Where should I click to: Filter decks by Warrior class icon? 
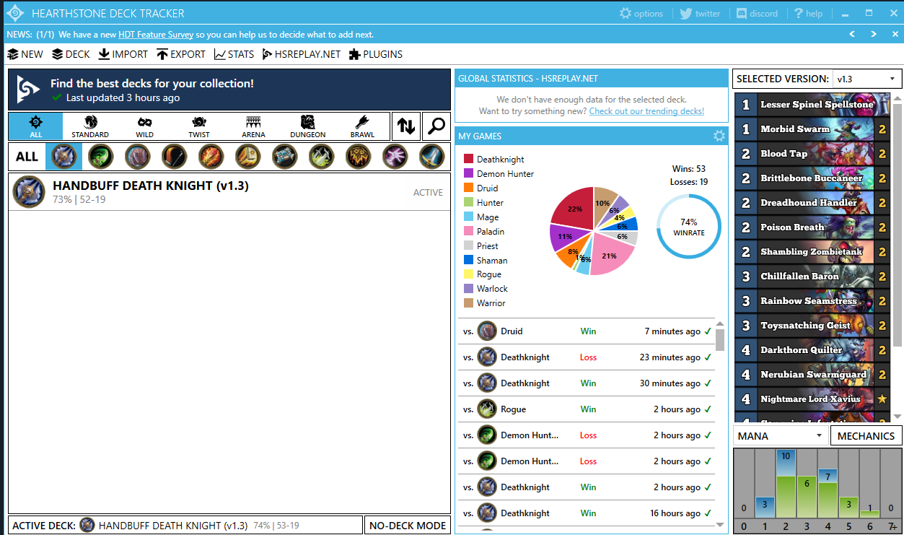pyautogui.click(x=432, y=156)
